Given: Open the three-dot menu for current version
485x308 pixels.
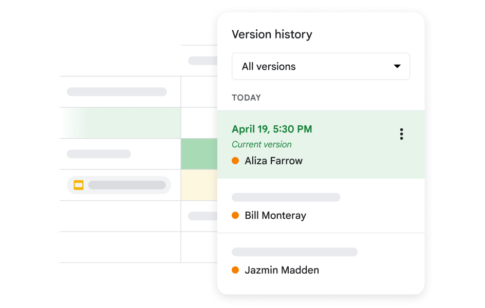Looking at the screenshot, I should tap(401, 134).
